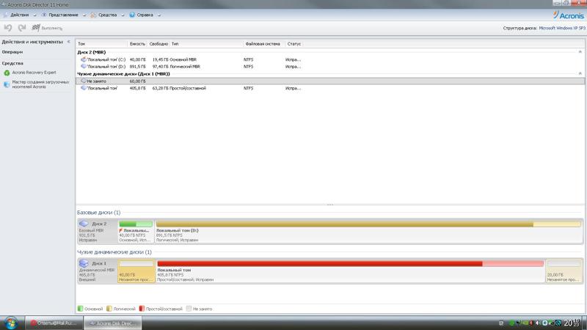Sort by the Свободно column header

pyautogui.click(x=158, y=44)
